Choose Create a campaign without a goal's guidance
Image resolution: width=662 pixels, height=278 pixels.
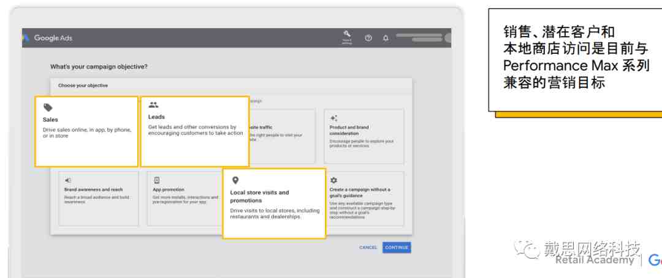(364, 199)
